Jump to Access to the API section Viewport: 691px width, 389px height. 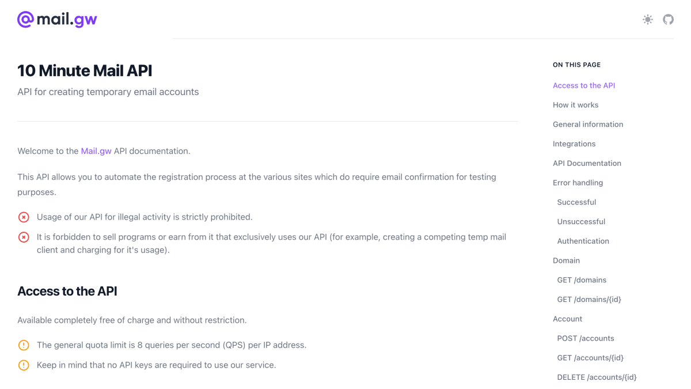pyautogui.click(x=584, y=85)
